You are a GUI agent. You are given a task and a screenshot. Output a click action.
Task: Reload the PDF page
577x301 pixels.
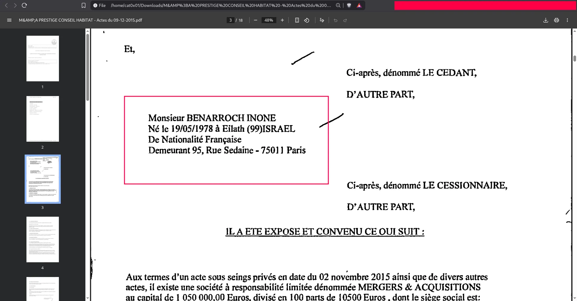click(x=24, y=5)
